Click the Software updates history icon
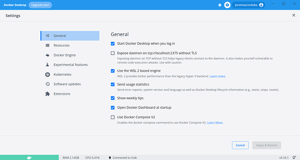 pyautogui.click(x=48, y=84)
